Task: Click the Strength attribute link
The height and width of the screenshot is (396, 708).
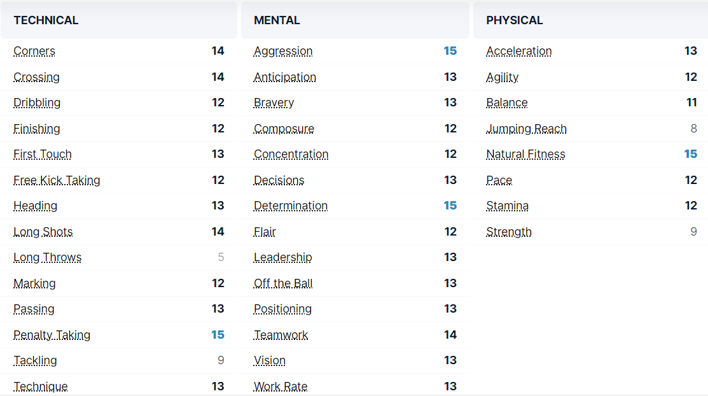Action: [x=509, y=232]
